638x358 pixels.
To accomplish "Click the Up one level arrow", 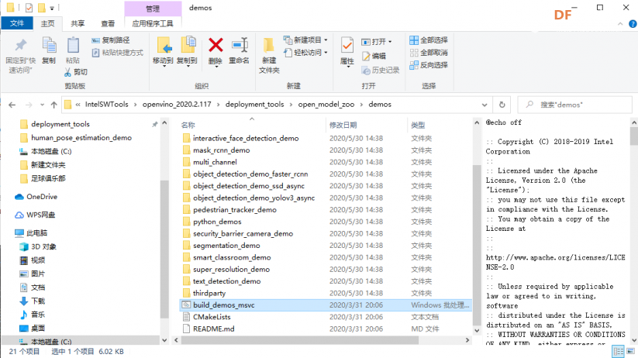I will (x=53, y=105).
